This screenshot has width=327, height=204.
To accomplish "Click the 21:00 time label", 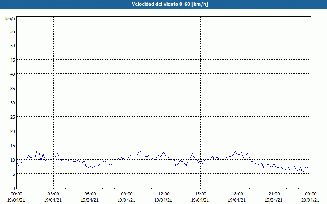I will (274, 194).
